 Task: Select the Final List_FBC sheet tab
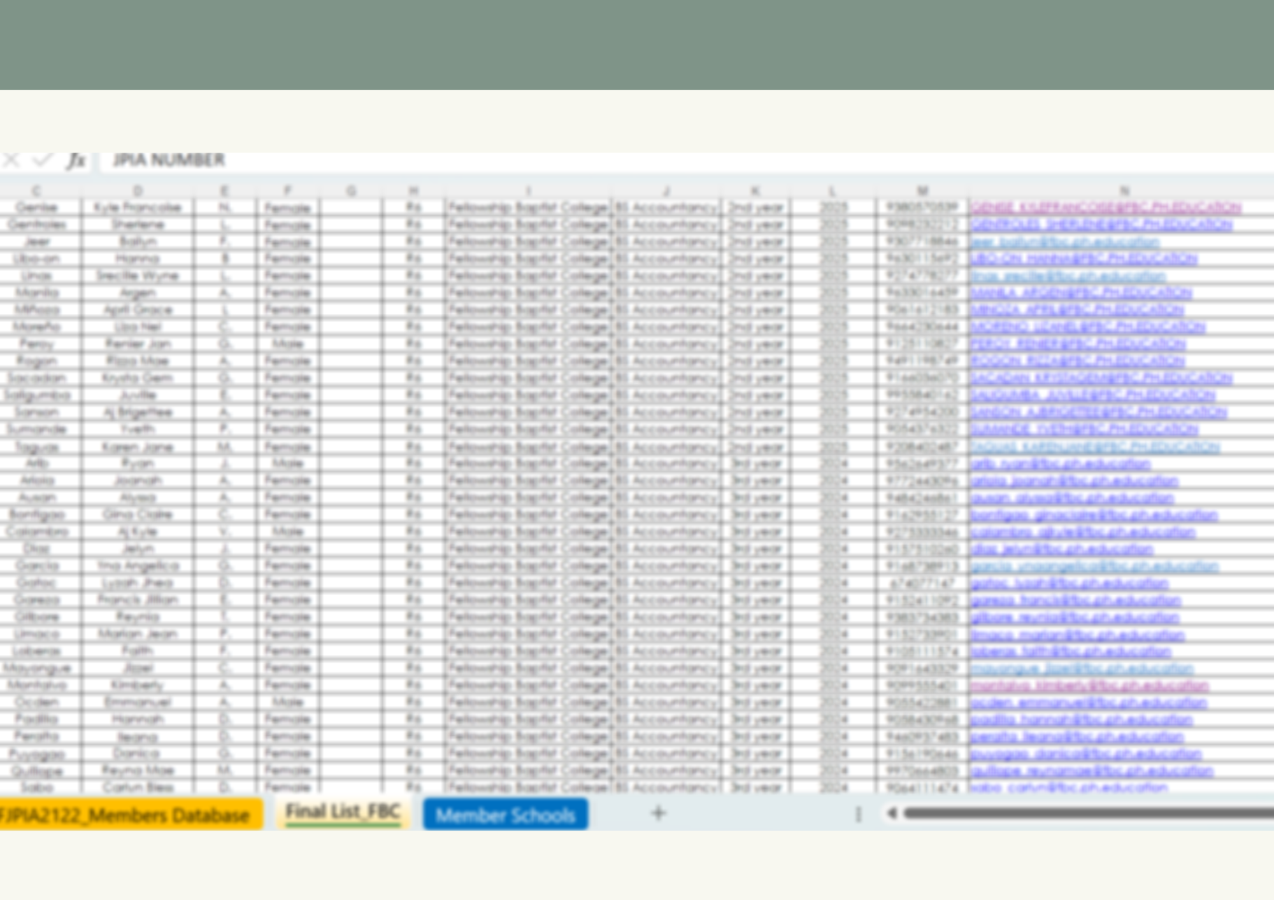(343, 812)
